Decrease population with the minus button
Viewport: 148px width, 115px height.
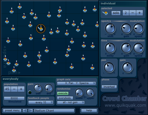pyautogui.click(x=14, y=89)
